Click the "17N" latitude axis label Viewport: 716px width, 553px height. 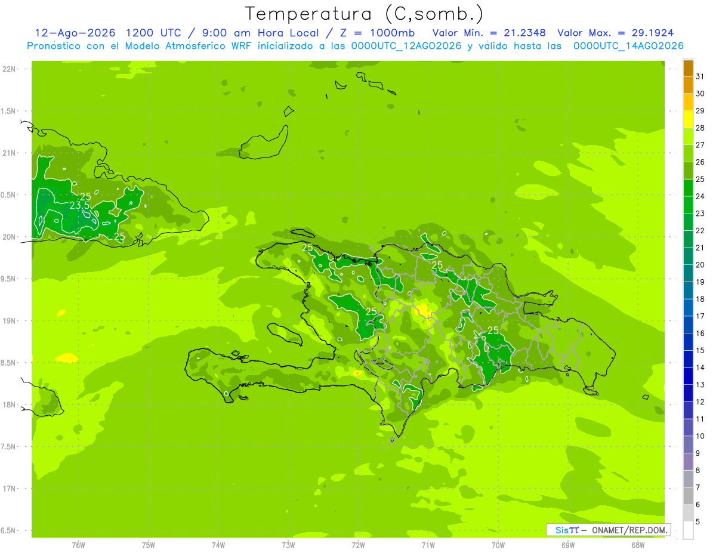click(10, 489)
